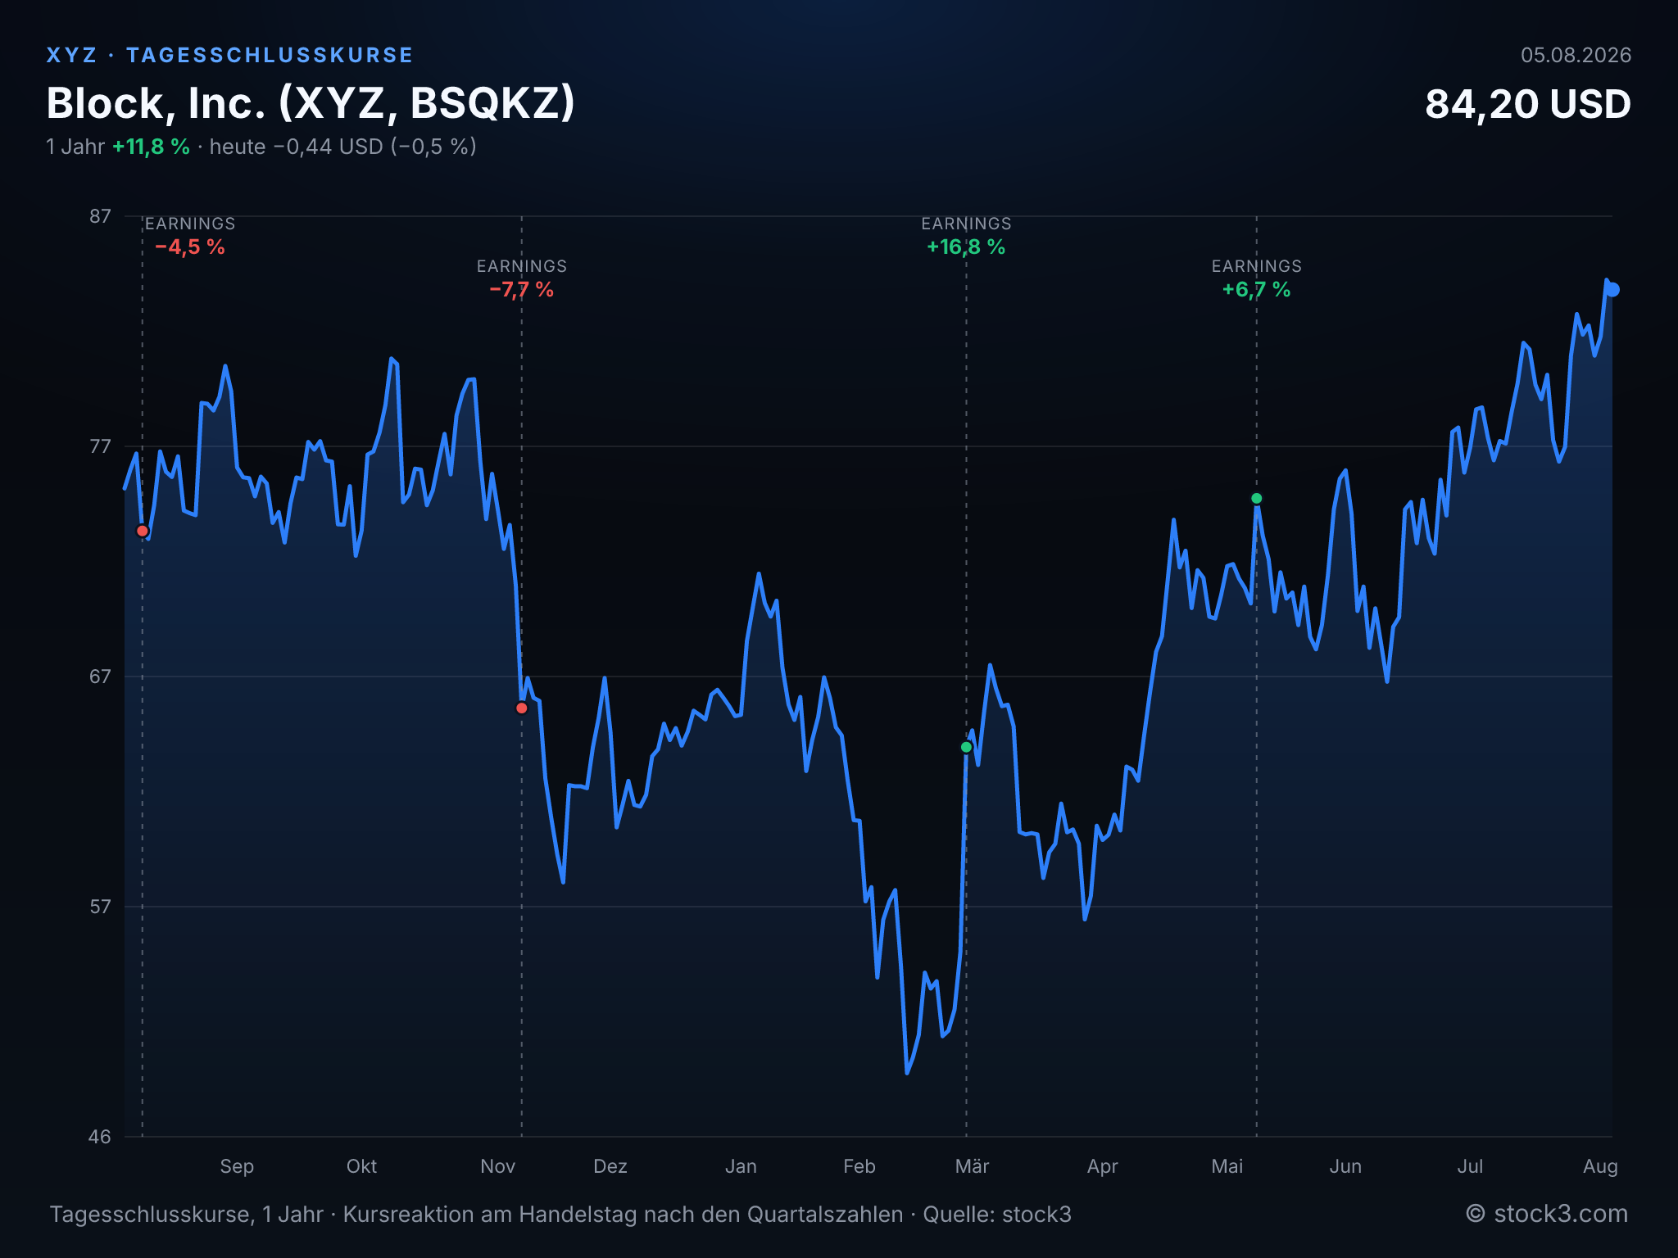1678x1258 pixels.
Task: Click the 'Aug' x-axis label
Action: tap(1600, 1166)
